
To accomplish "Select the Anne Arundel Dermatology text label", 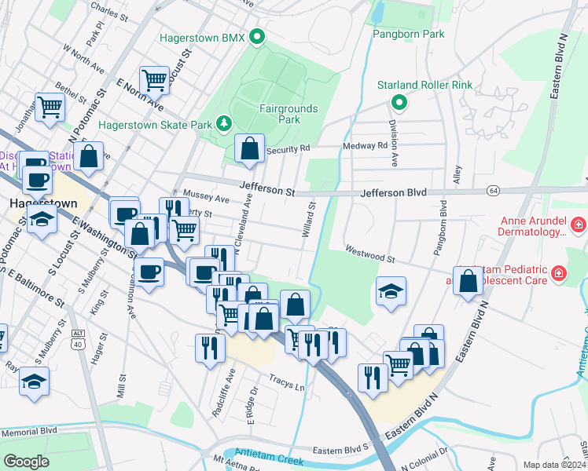I will click(531, 226).
